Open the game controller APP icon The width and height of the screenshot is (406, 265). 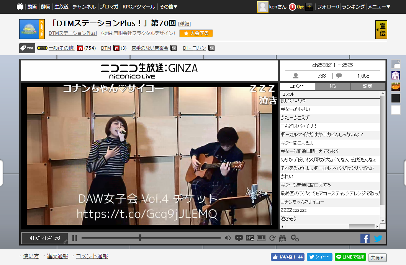tap(283, 238)
